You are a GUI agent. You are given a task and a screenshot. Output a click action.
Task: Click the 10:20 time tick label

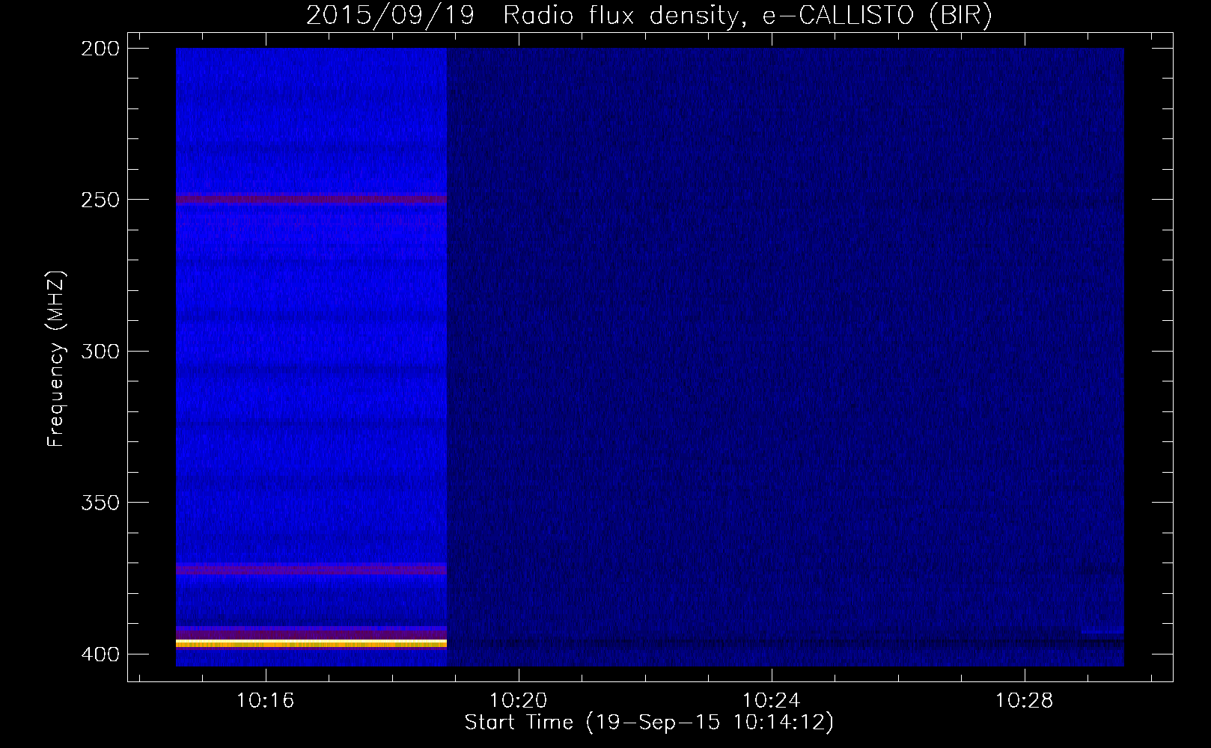point(518,701)
